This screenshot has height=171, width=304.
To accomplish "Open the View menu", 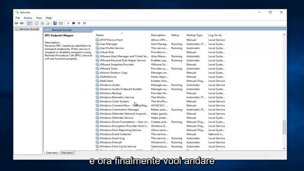I will click(39, 18).
